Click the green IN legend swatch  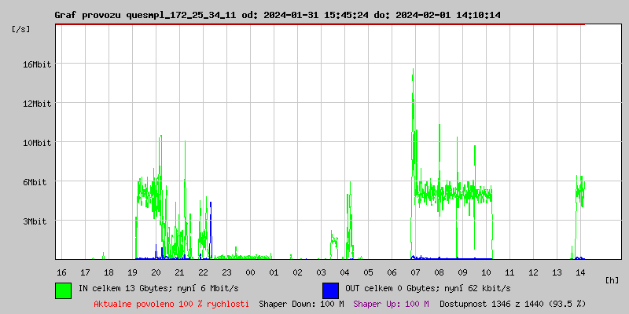point(63,290)
